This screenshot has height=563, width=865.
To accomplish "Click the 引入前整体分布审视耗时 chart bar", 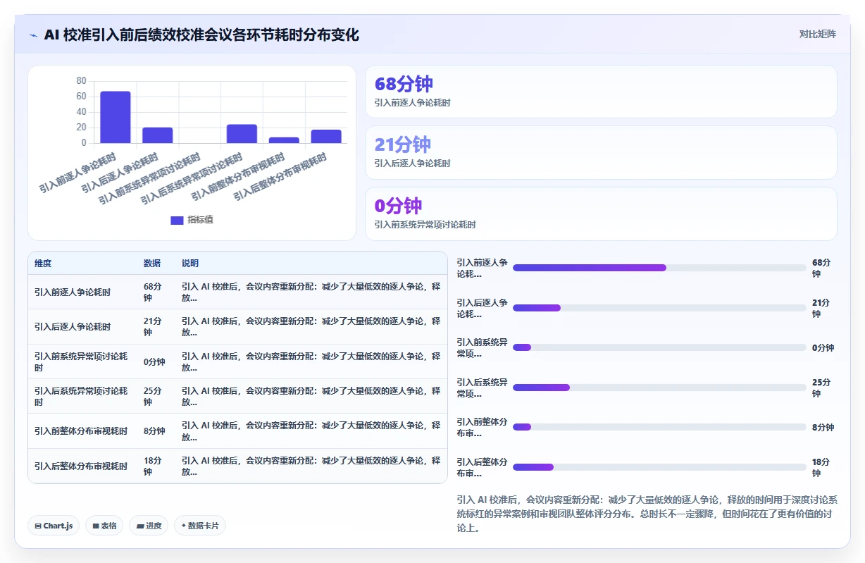I will pos(284,140).
